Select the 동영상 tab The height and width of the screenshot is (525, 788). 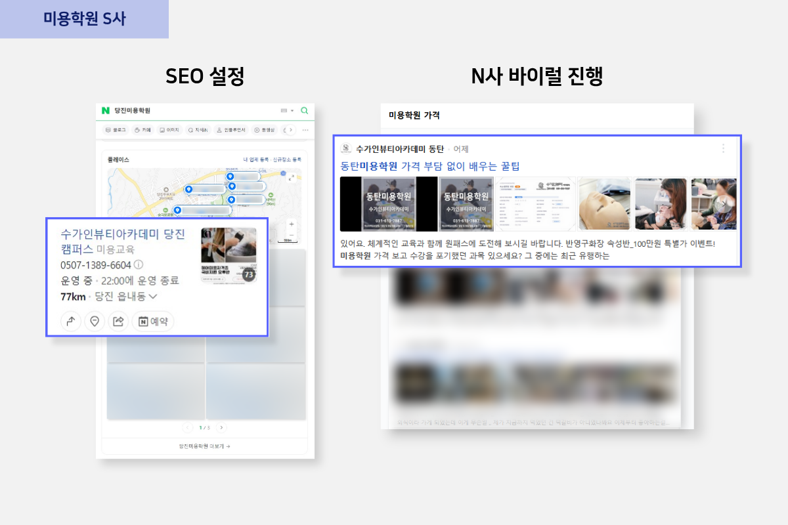click(x=266, y=130)
